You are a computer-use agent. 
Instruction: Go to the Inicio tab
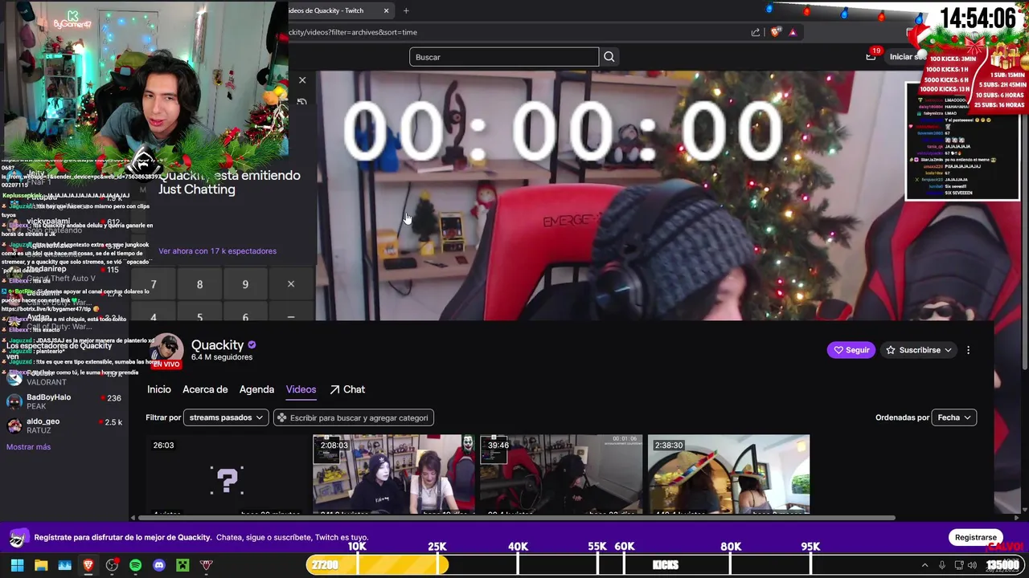click(x=159, y=389)
